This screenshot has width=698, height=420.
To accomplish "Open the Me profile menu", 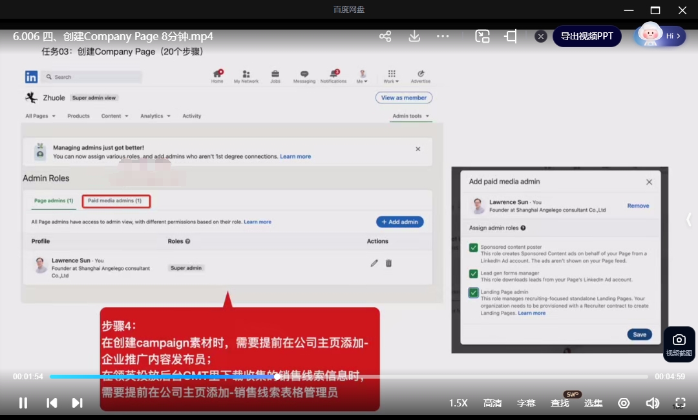I will tap(362, 76).
